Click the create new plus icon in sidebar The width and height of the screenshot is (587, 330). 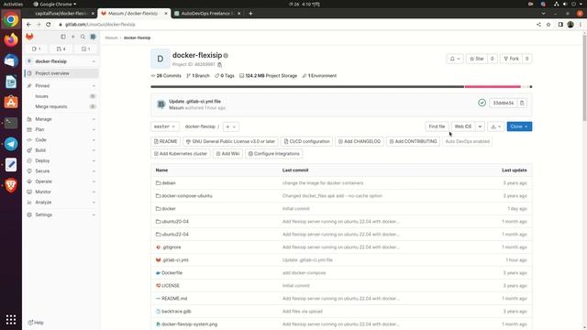click(x=73, y=37)
